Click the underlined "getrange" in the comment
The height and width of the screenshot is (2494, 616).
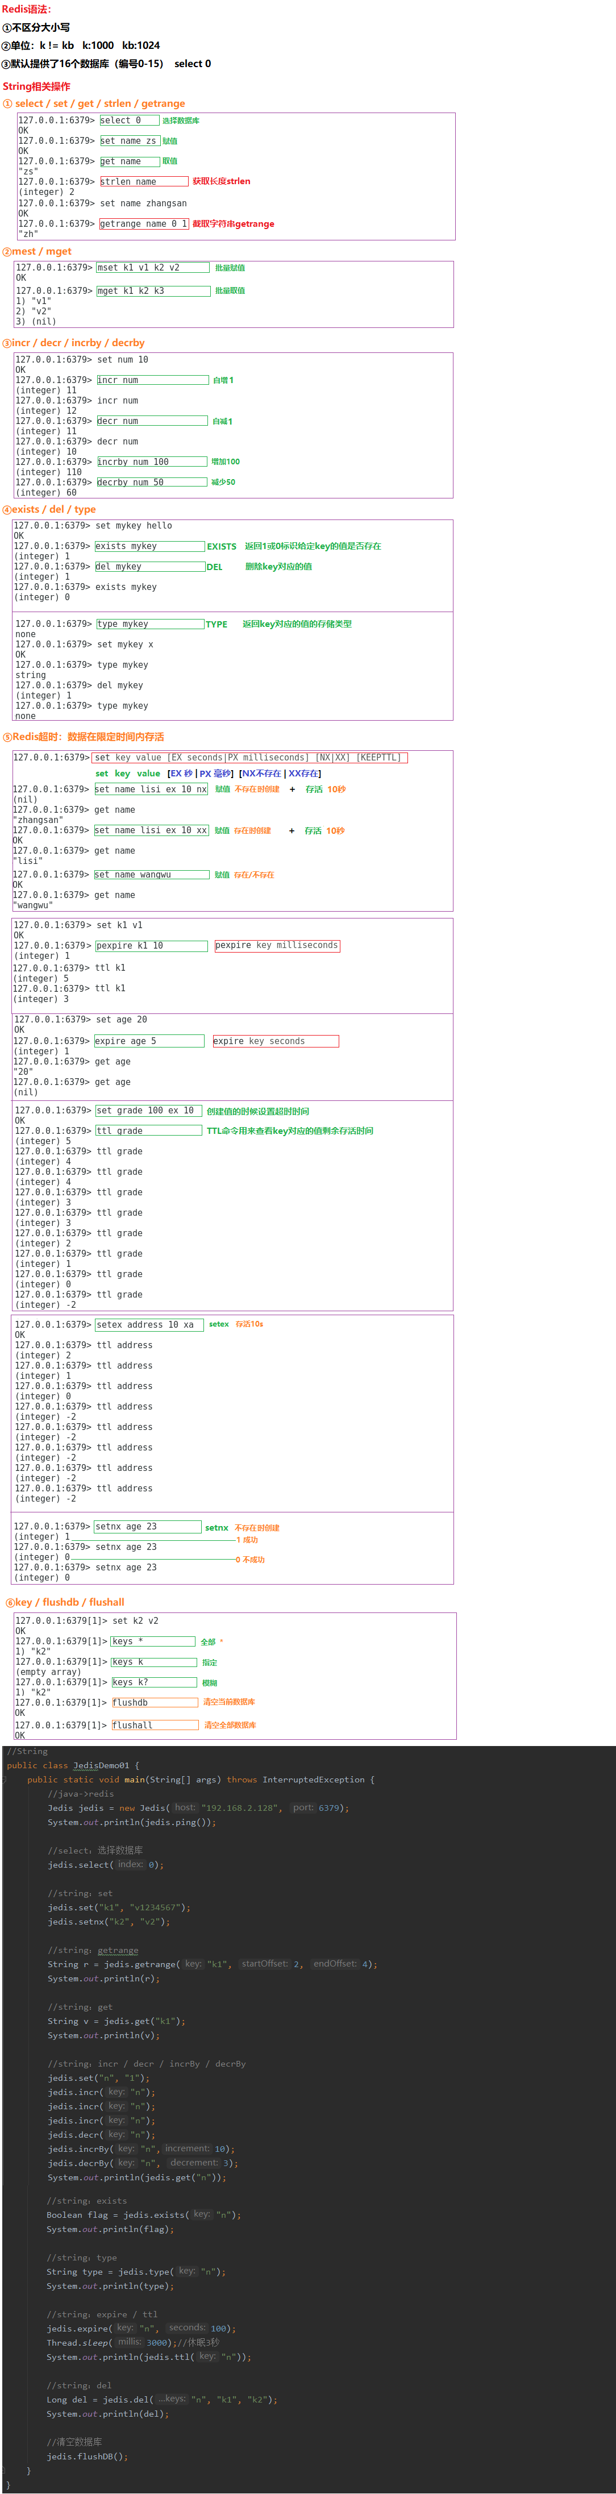coord(118,1950)
